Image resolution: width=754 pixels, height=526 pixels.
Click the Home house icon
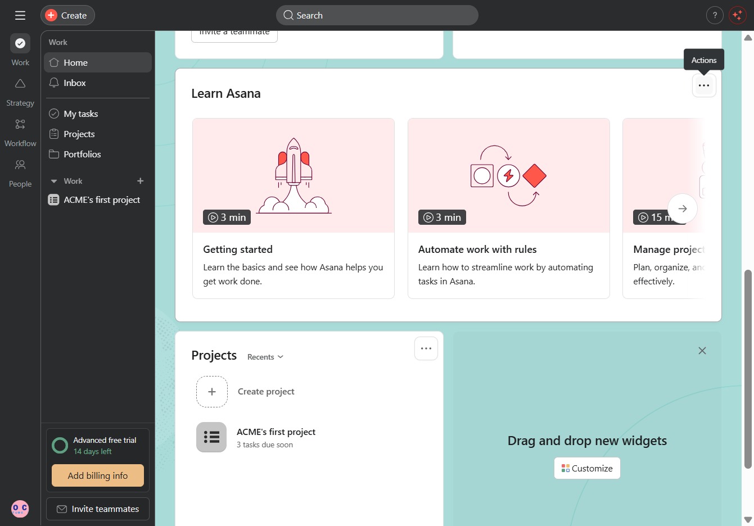click(54, 62)
